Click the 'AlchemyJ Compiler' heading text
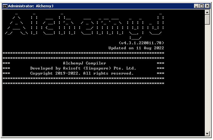 pyautogui.click(x=84, y=63)
